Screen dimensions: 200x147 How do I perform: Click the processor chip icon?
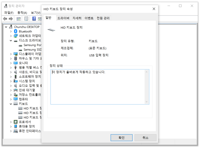tap(15, 122)
